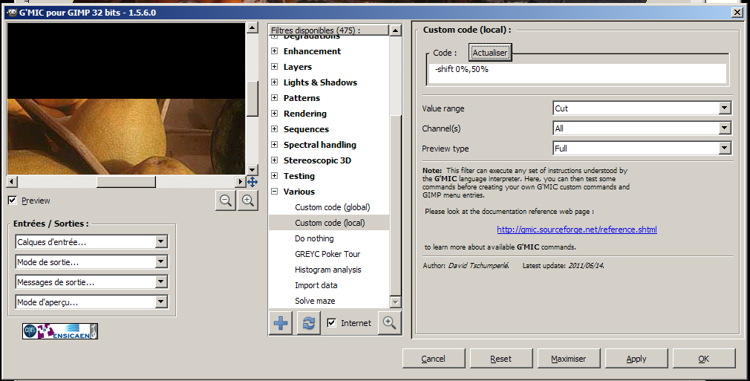The height and width of the screenshot is (381, 750).
Task: Select the Histogram analysis filter
Action: pos(328,270)
